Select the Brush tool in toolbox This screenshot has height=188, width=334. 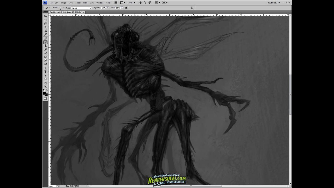click(45, 42)
